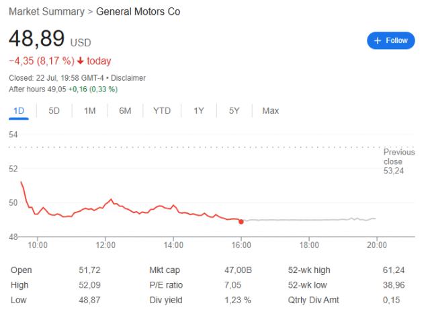The height and width of the screenshot is (318, 430).
Task: Switch to the 5D range tab
Action: click(54, 111)
